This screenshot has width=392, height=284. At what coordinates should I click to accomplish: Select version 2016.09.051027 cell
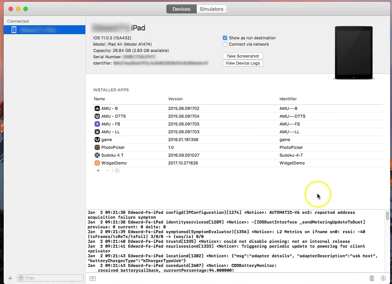[184, 155]
